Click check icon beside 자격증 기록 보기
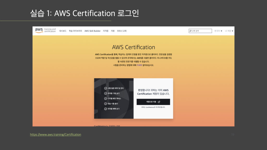Viewport: 267px width, 150px height. [106, 93]
